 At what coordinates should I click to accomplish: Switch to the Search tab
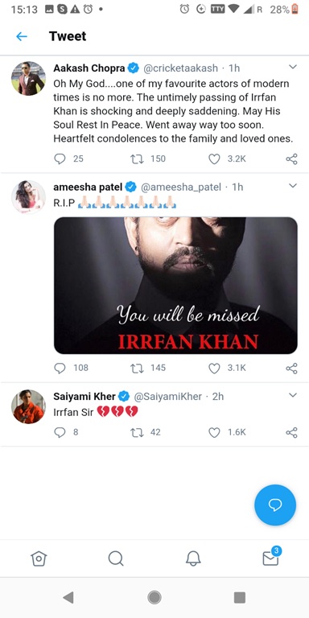[116, 558]
